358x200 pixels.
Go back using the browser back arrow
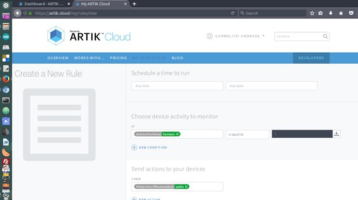(17, 13)
